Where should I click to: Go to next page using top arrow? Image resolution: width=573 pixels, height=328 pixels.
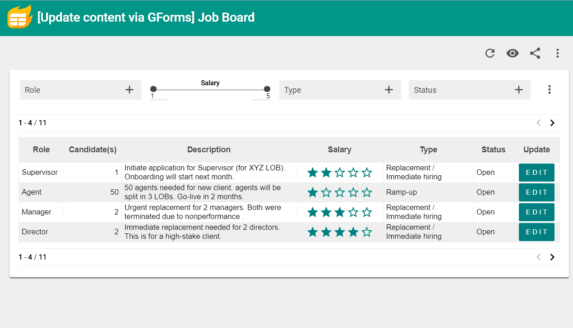pyautogui.click(x=552, y=123)
